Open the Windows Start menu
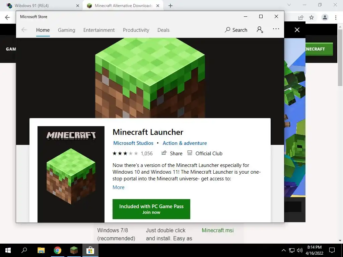This screenshot has height=257, width=343. tap(8, 250)
